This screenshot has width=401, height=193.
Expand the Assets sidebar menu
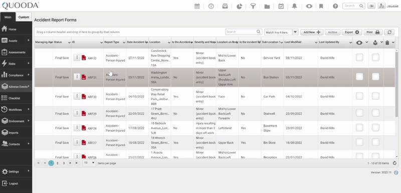tap(16, 41)
